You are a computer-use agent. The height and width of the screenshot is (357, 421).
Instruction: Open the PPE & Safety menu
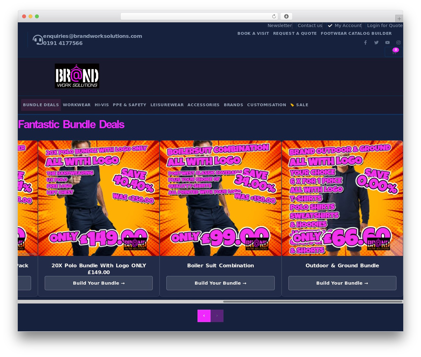(x=130, y=105)
